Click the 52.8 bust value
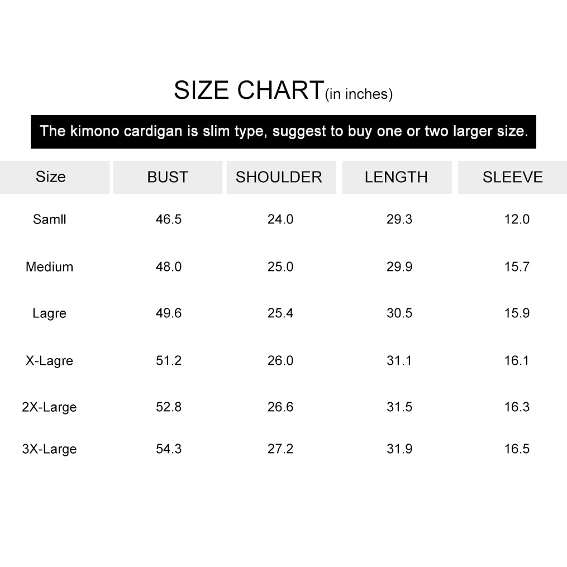The height and width of the screenshot is (567, 567). point(169,407)
